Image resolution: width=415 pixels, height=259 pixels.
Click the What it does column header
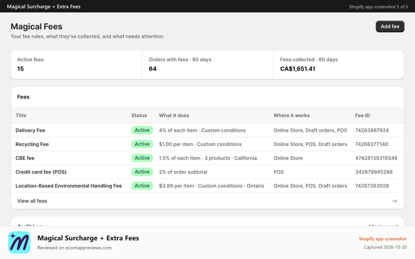(x=174, y=115)
